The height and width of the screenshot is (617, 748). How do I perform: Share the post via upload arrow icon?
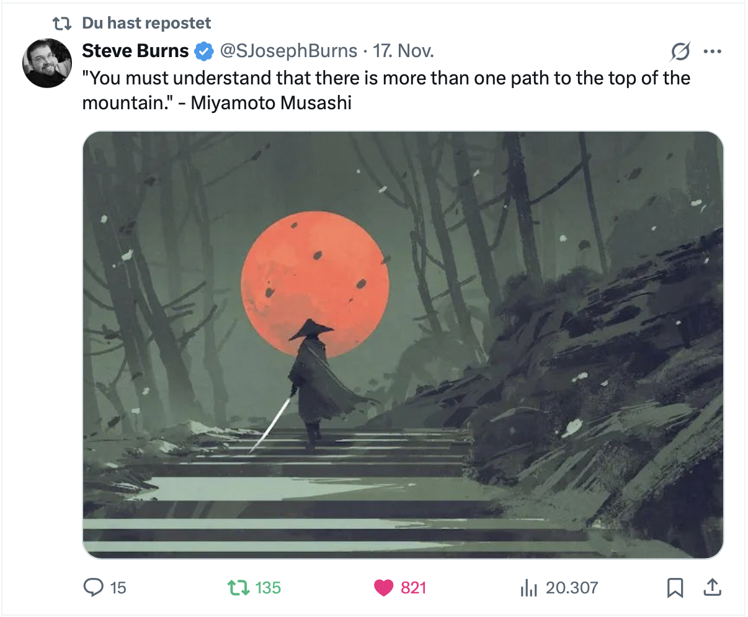(713, 587)
